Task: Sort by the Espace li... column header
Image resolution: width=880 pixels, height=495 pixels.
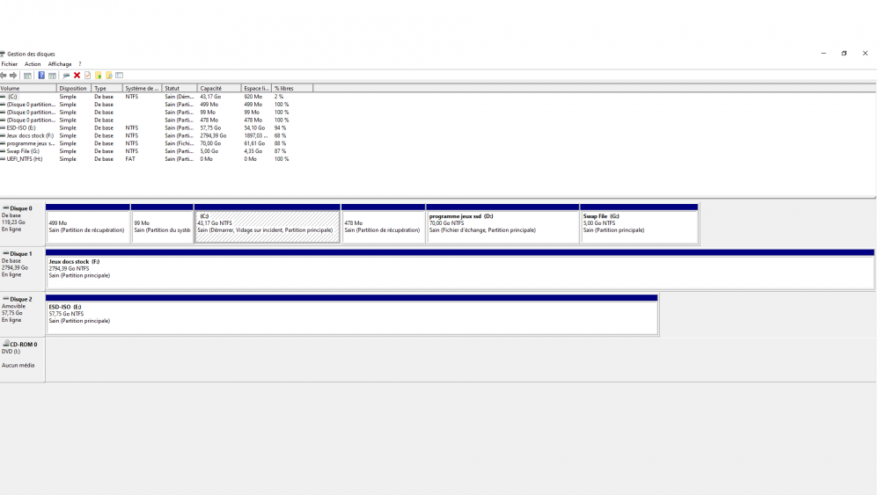Action: (x=256, y=89)
